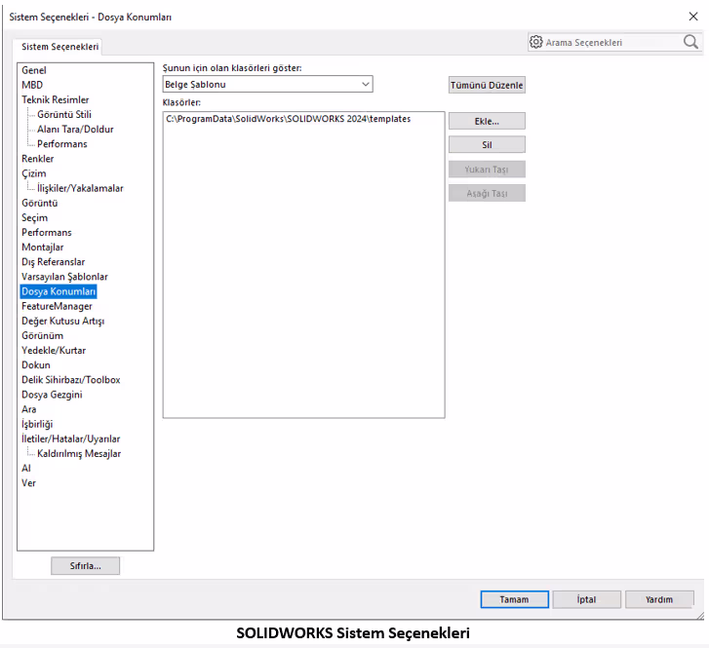This screenshot has height=648, width=709.
Task: Select İletiler/Hatalar/Uyarılar item
Action: (71, 438)
